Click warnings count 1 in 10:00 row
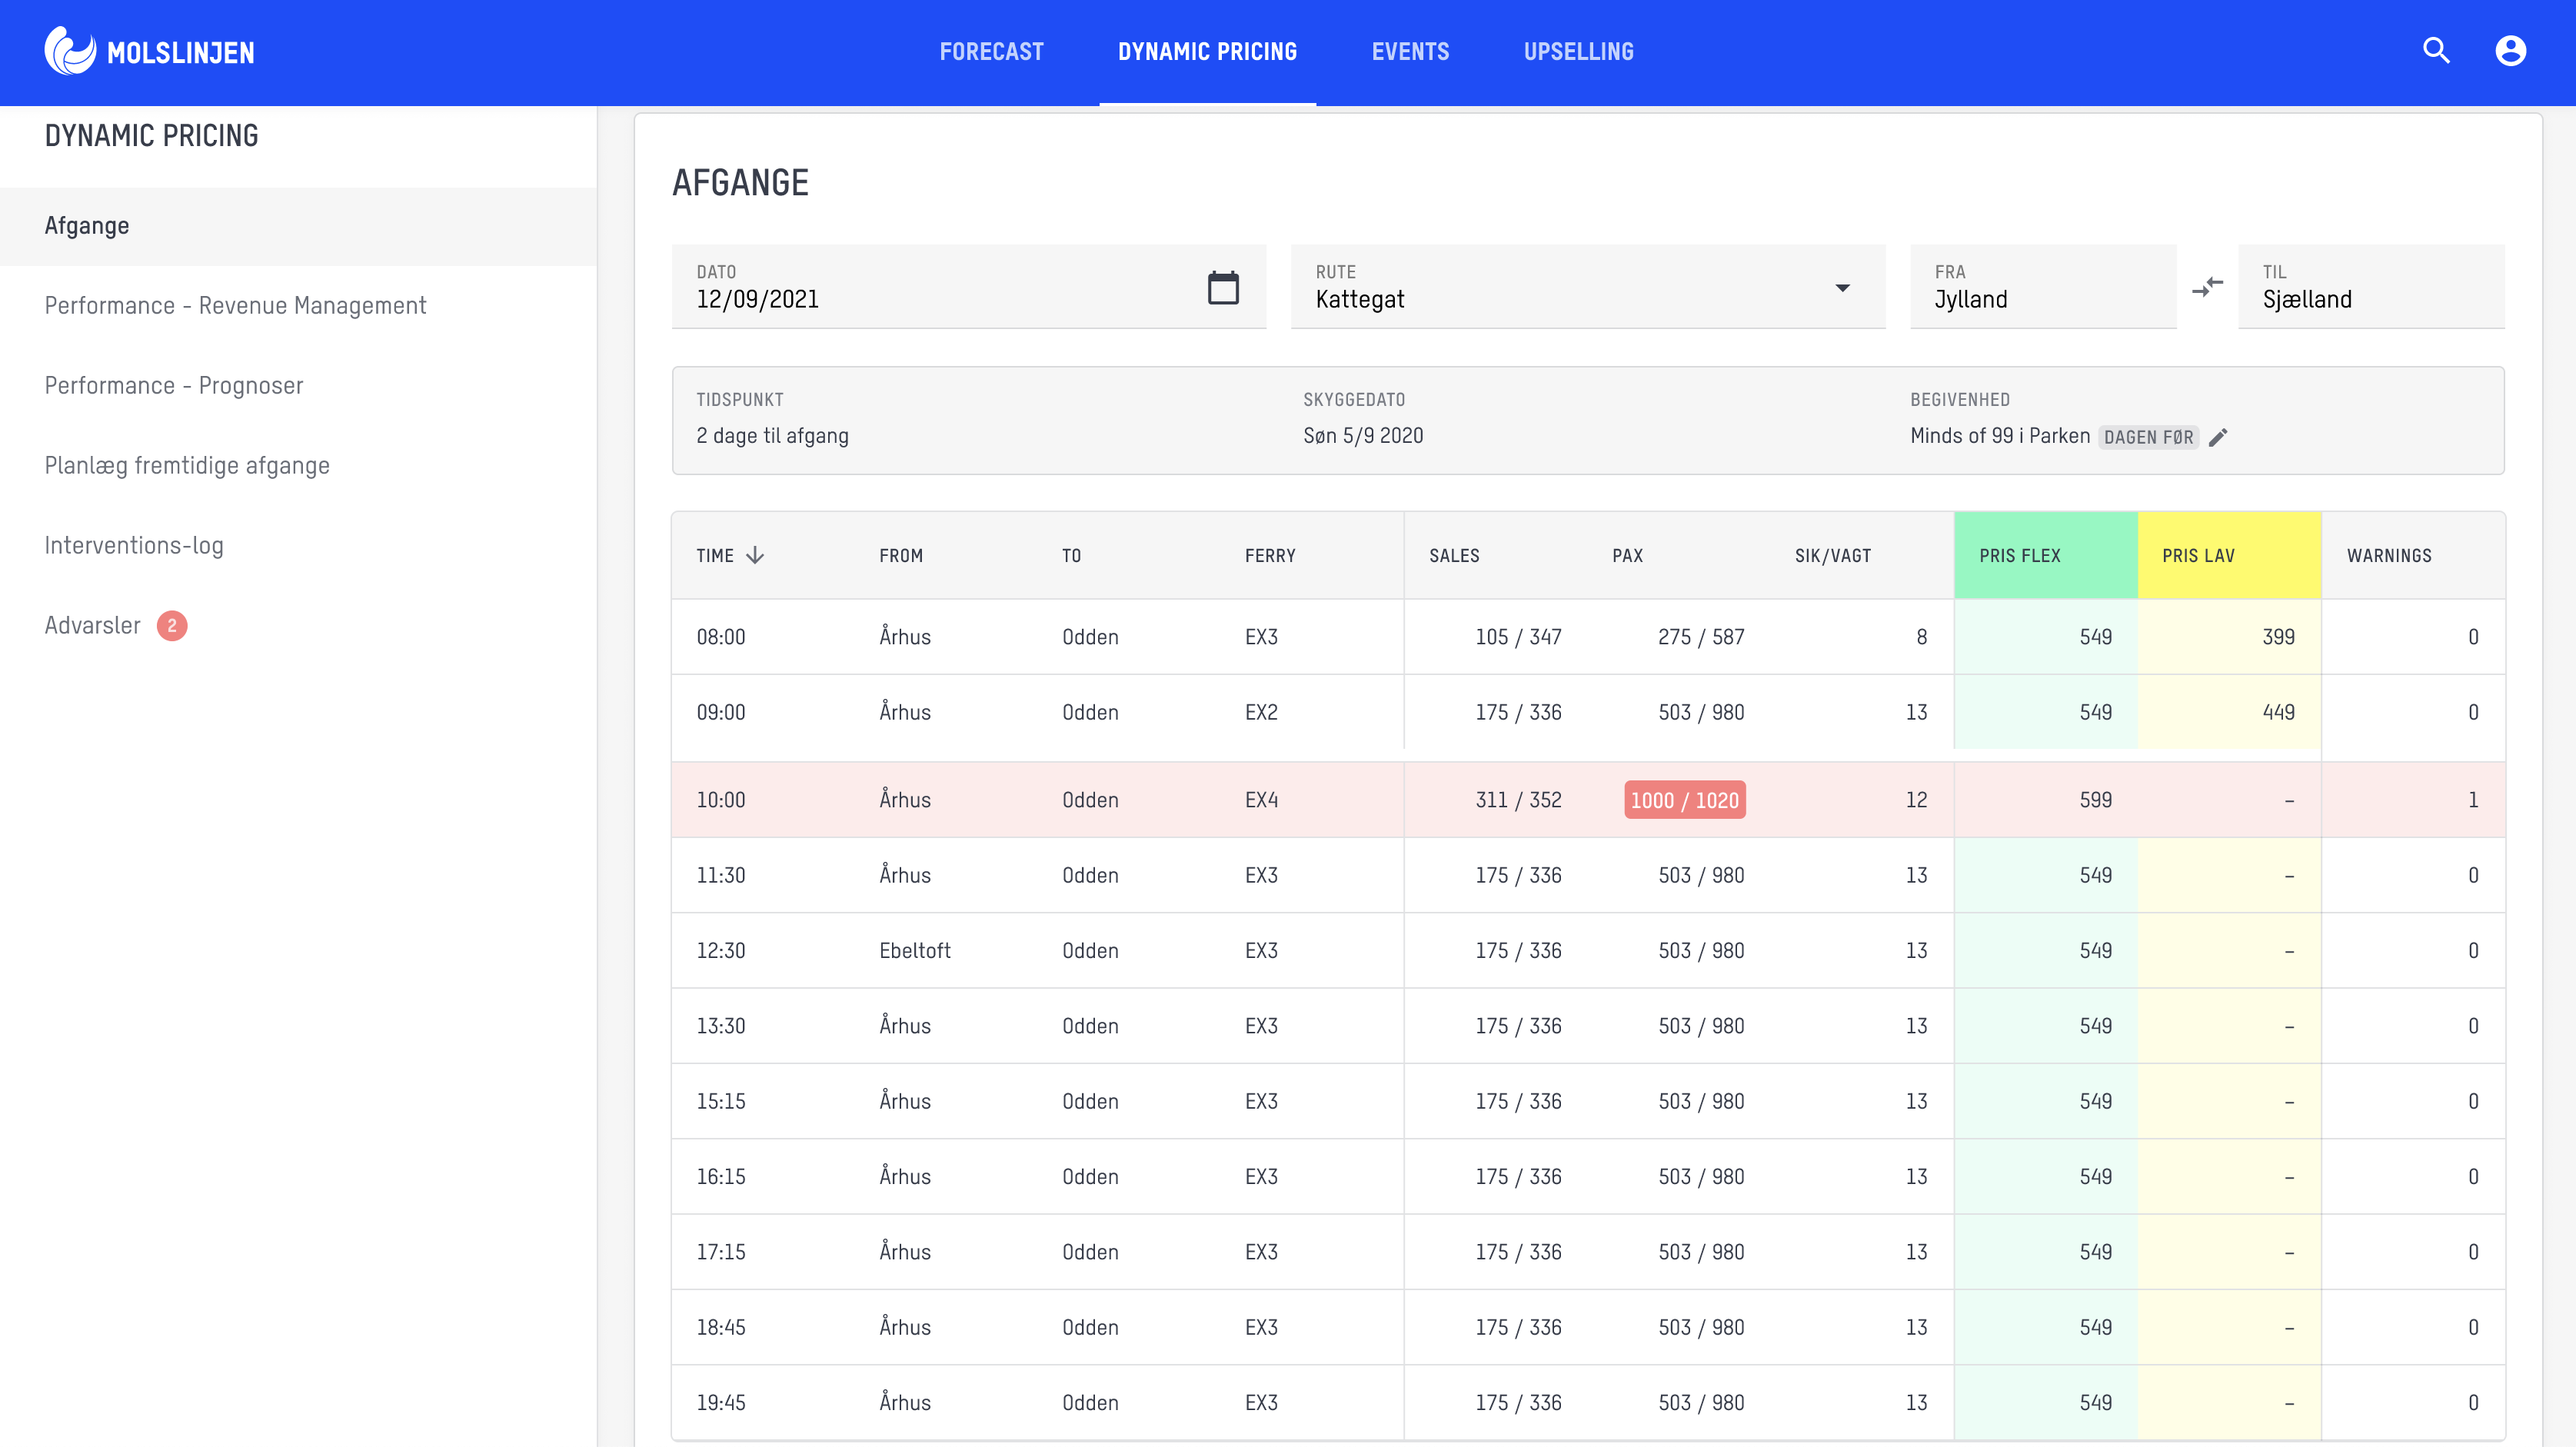 click(2473, 800)
